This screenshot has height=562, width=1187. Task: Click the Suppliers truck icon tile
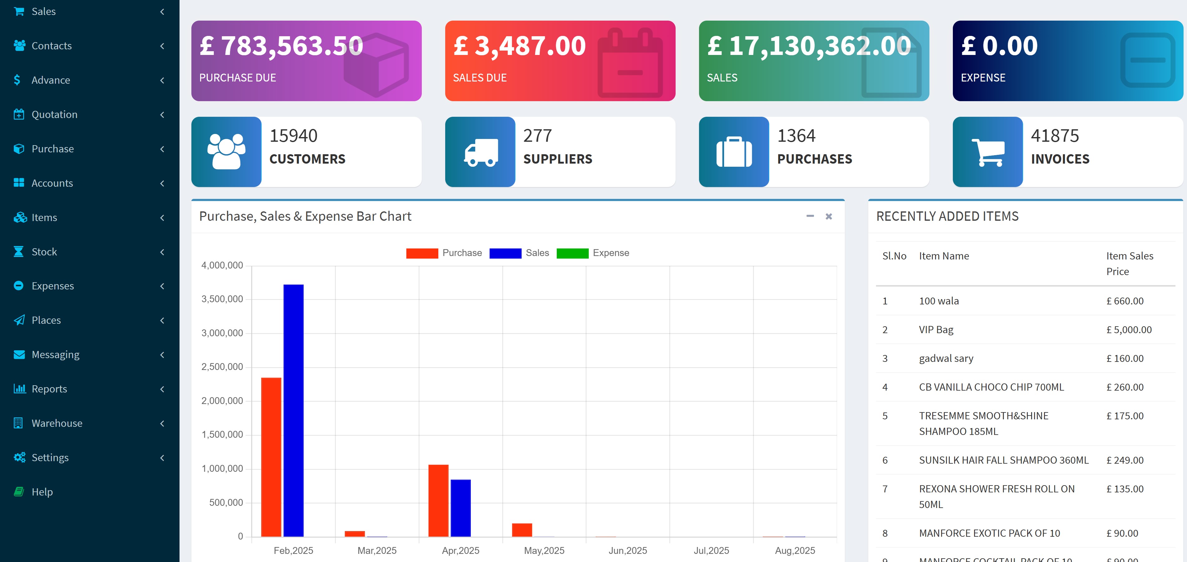pos(480,151)
